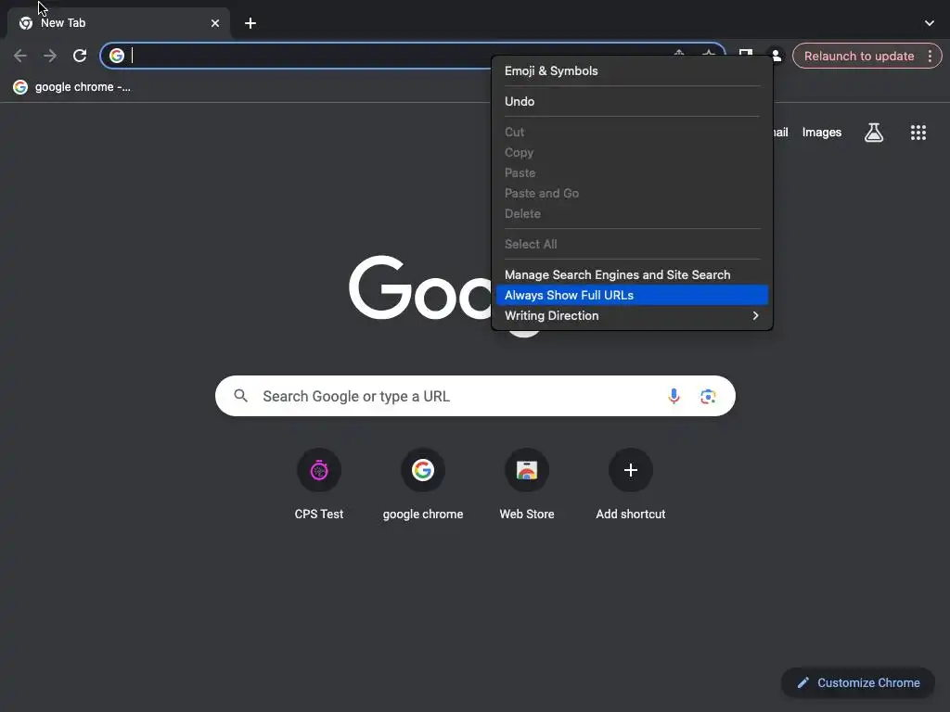Screen dimensions: 950x712
Task: Click the New Tab tab title
Action: pyautogui.click(x=63, y=23)
